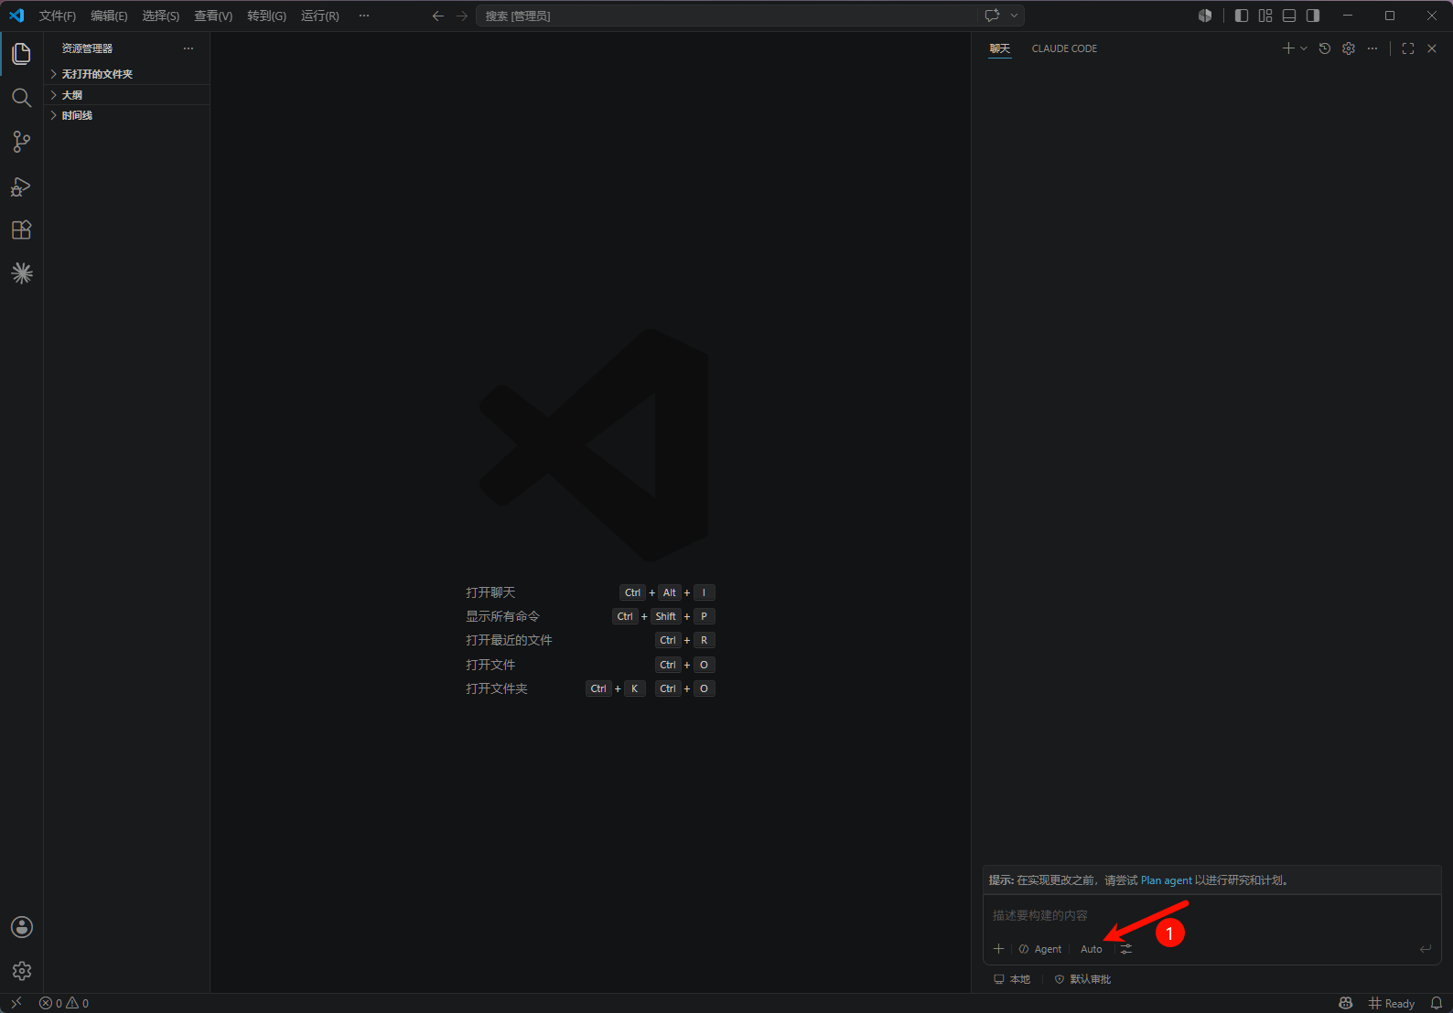Open the Accounts menu icon
The image size is (1453, 1013).
[x=22, y=927]
